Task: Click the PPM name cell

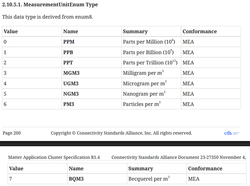Action: click(69, 42)
